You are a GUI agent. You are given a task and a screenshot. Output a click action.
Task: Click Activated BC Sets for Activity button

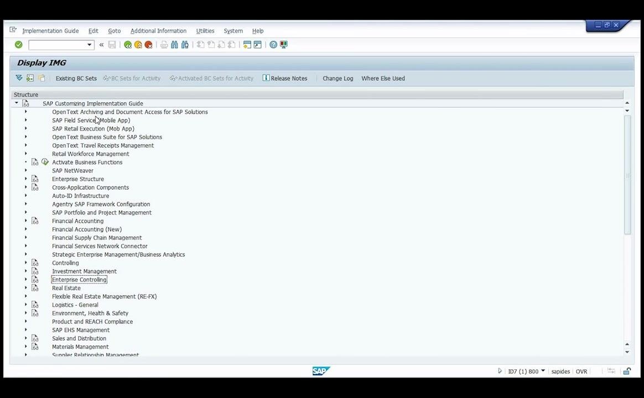click(x=211, y=78)
